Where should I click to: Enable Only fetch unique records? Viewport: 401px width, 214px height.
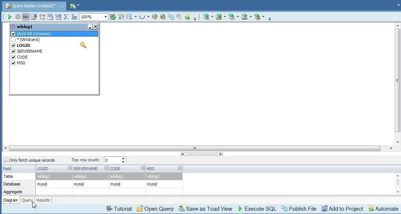[x=5, y=160]
